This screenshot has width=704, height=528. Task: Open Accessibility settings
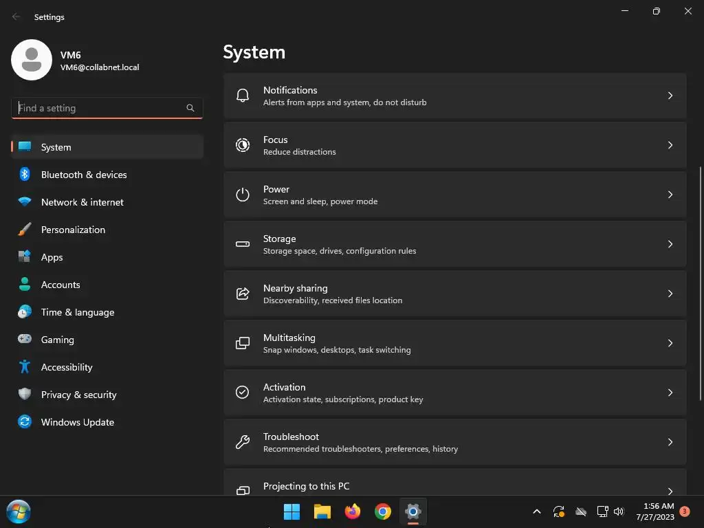107,367
